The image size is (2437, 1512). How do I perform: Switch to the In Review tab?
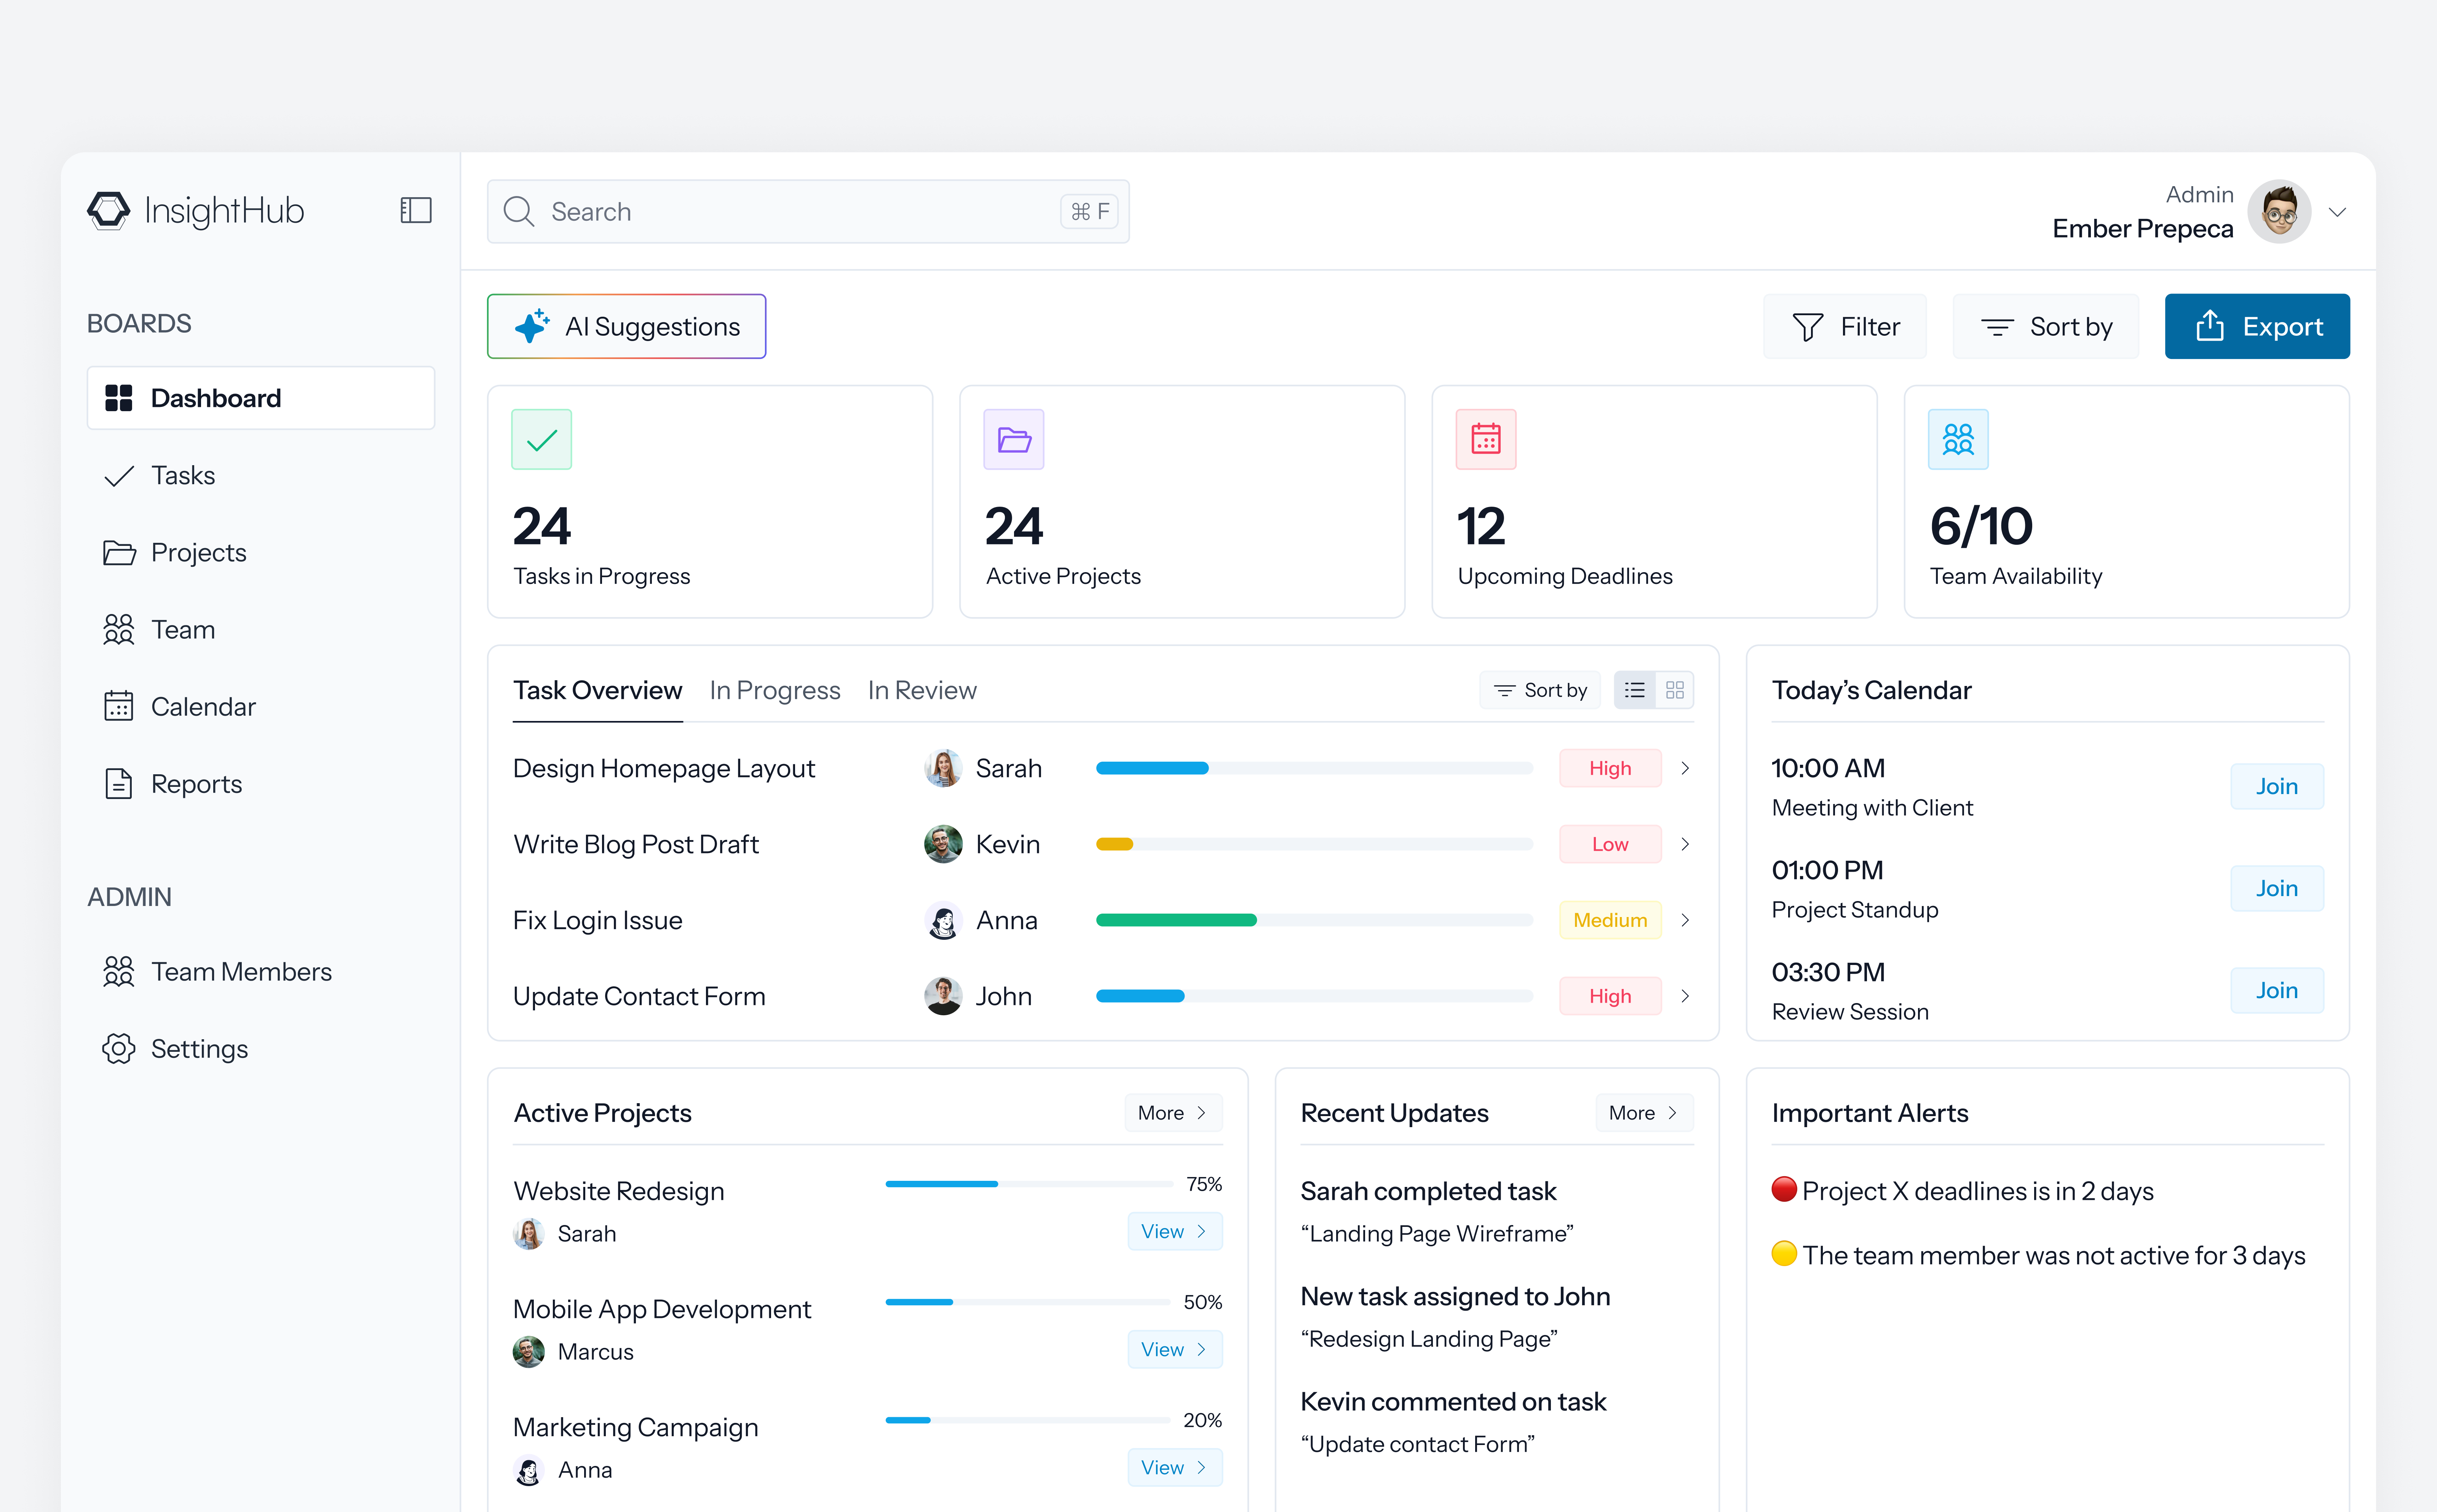(922, 690)
